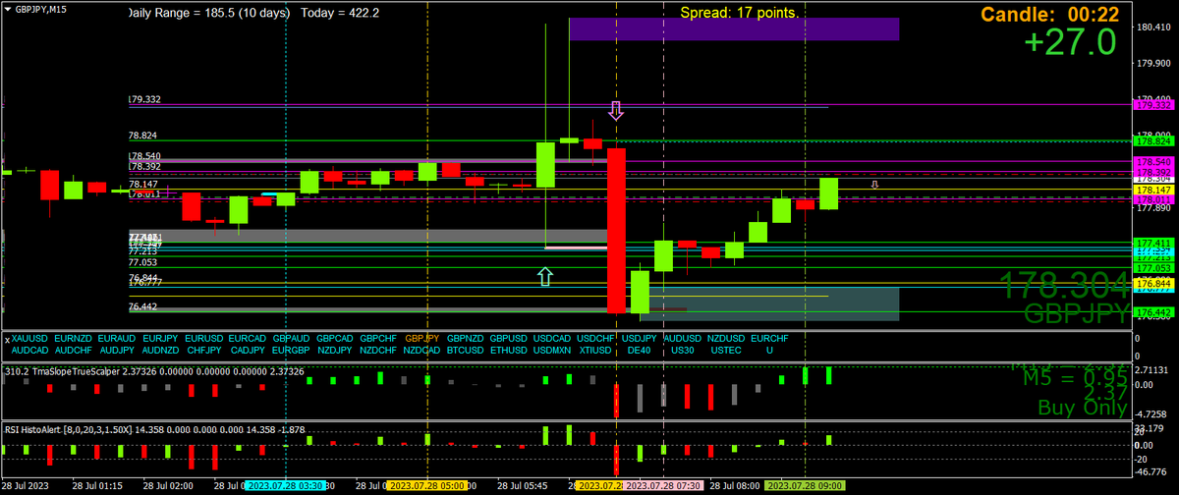Pick NZDJPY from symbol list

[335, 350]
